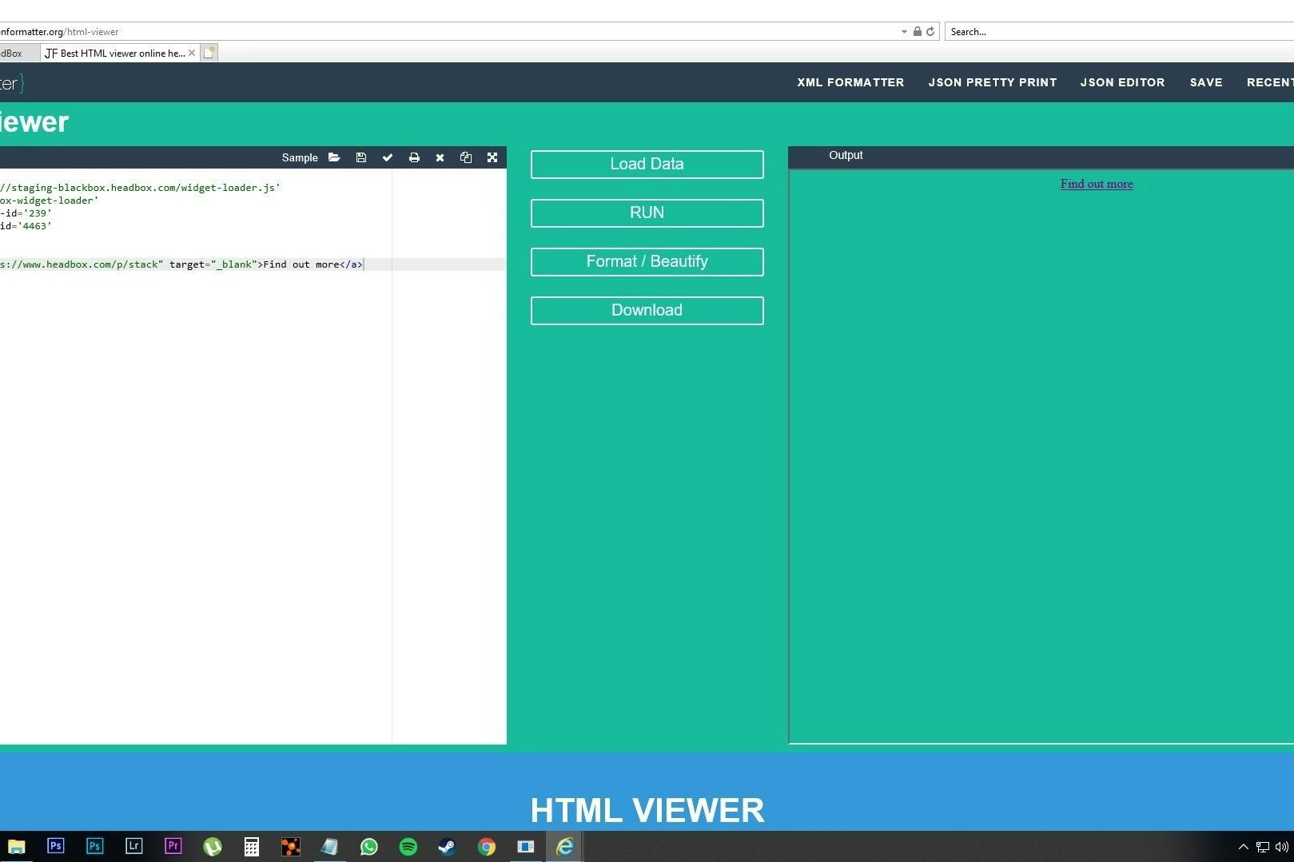This screenshot has height=862, width=1294.
Task: Click the open file folder icon in editor toolbar
Action: coord(334,157)
